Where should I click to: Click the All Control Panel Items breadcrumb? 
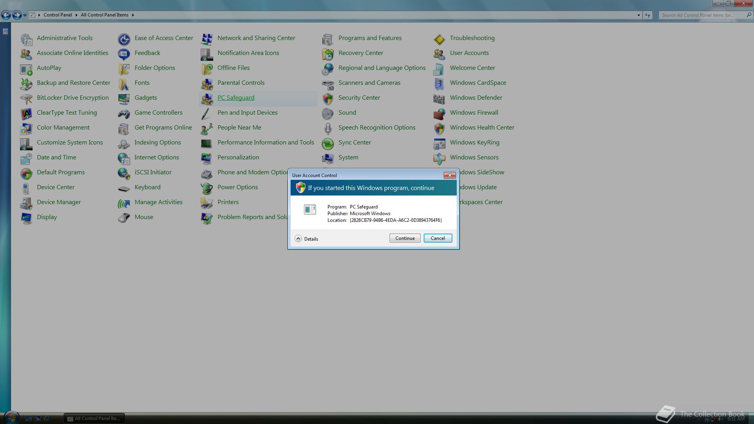104,15
